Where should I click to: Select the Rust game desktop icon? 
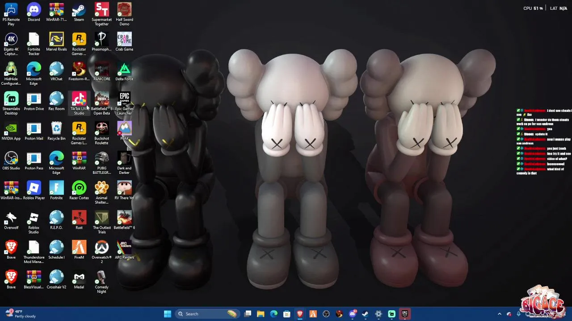[x=79, y=221]
